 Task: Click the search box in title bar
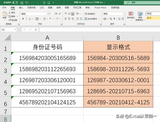[x=142, y=3]
